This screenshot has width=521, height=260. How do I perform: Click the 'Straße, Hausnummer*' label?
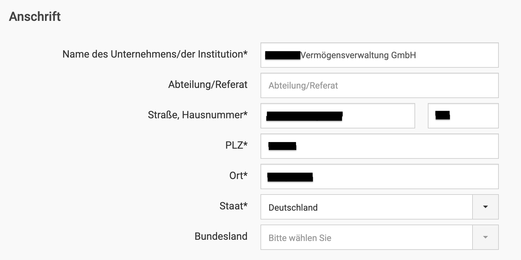pyautogui.click(x=197, y=115)
